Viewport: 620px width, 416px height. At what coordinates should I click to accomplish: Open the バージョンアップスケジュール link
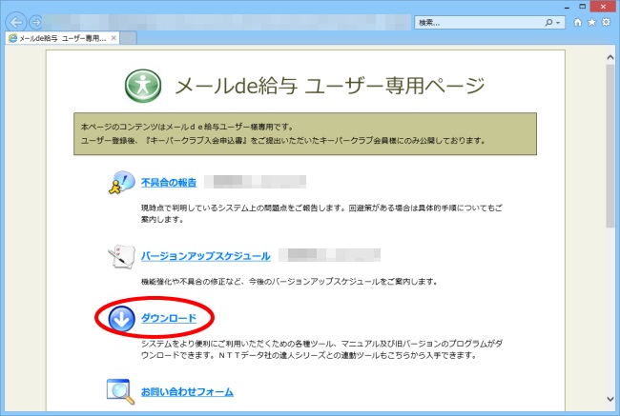[206, 256]
